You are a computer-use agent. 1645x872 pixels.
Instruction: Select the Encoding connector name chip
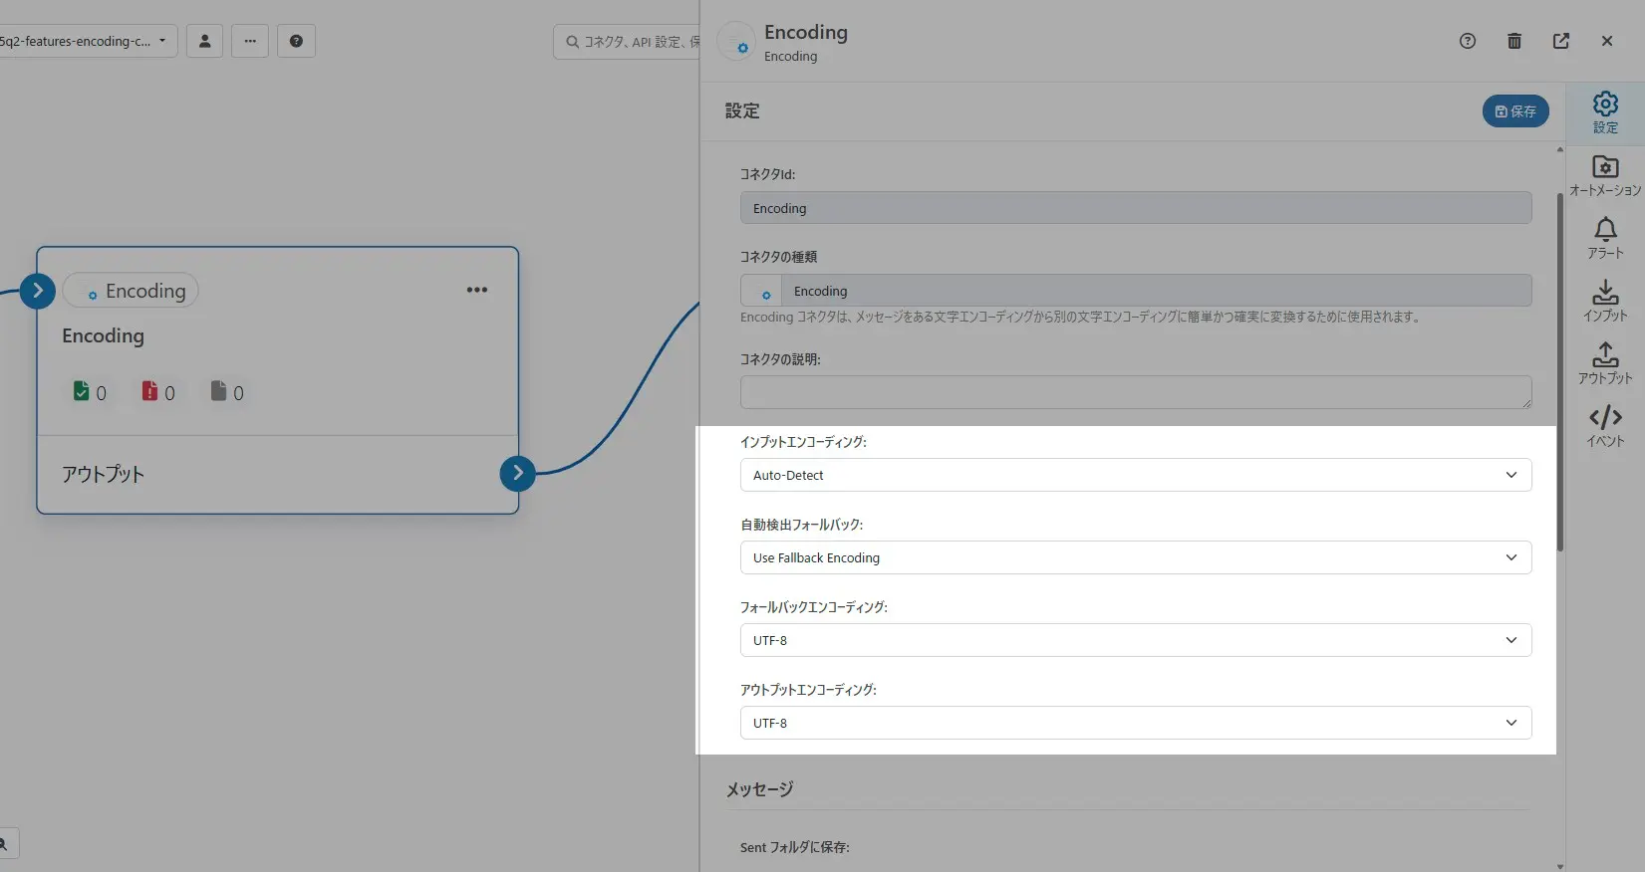tap(131, 291)
